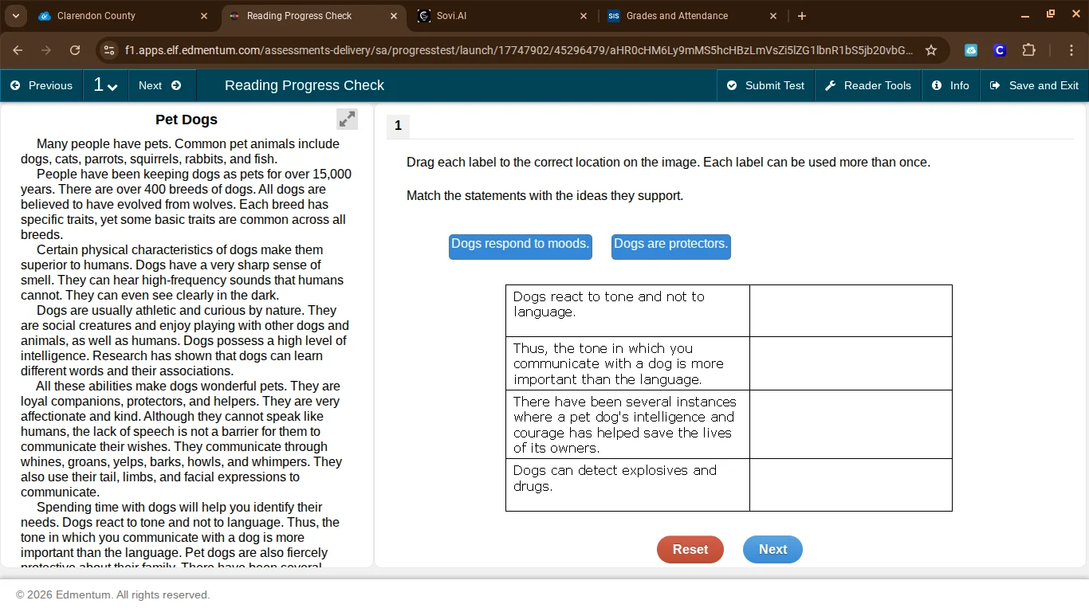This screenshot has height=612, width=1089.
Task: Open the teal cloud extension icon
Action: 971,50
